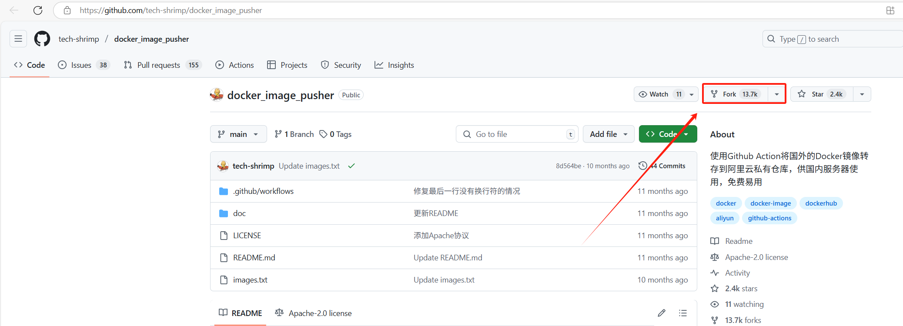The width and height of the screenshot is (903, 326).
Task: Open commit history clock icon
Action: click(642, 166)
